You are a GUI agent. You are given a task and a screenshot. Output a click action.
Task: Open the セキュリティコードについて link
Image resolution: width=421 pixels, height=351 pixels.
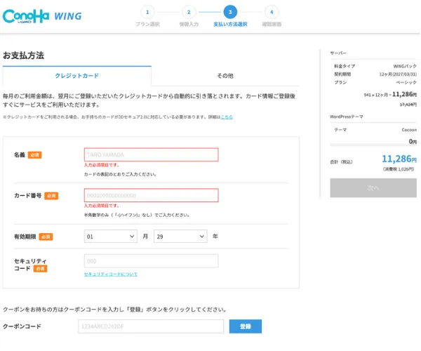111,274
